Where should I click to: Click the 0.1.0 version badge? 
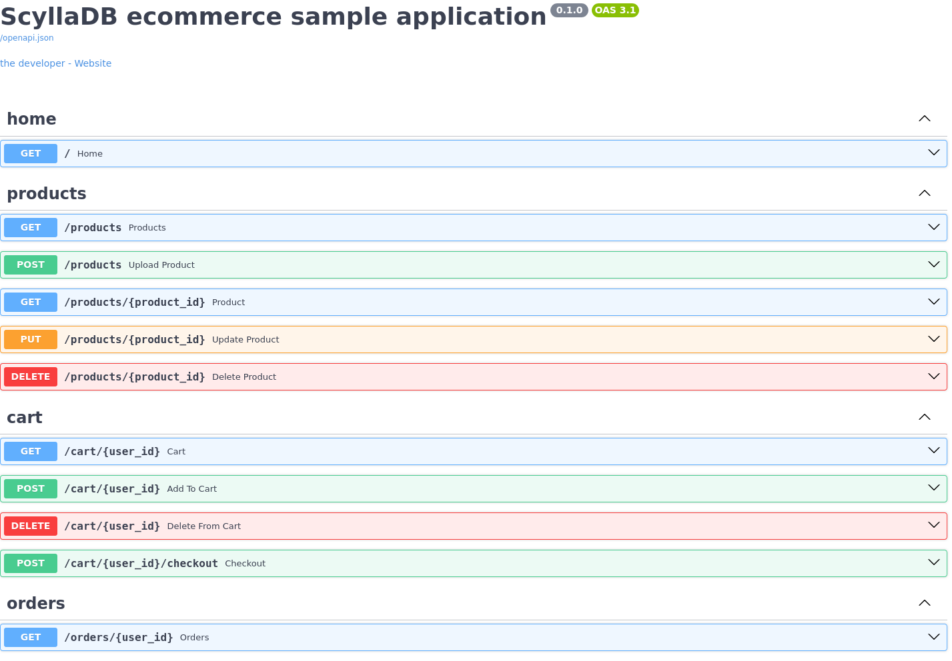click(x=569, y=10)
